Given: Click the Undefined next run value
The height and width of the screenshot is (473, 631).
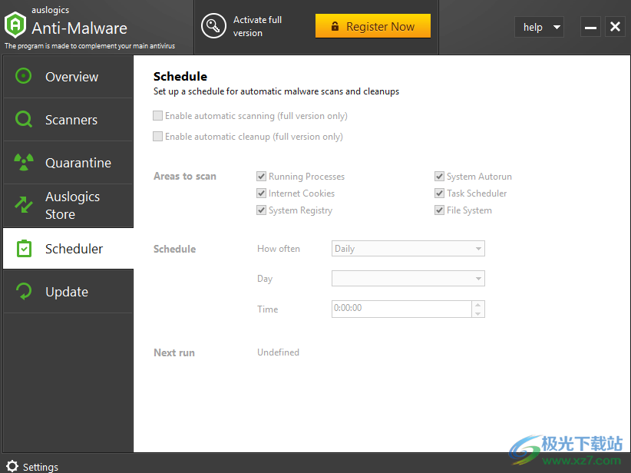Looking at the screenshot, I should point(278,352).
